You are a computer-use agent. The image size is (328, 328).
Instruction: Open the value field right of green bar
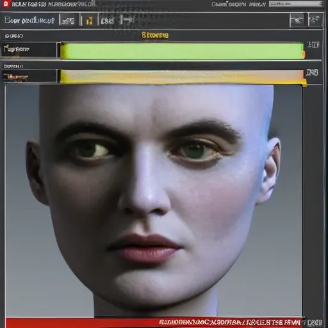coord(313,45)
